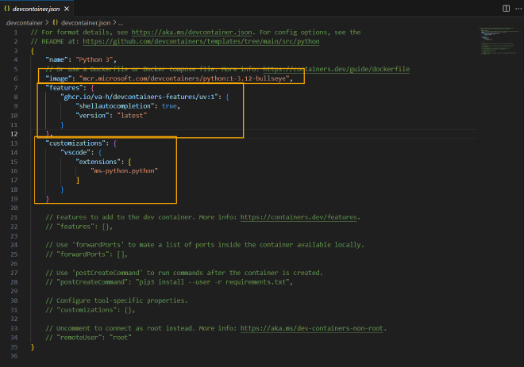The image size is (524, 367).
Task: Click the "extensions" key
Action: [98, 162]
